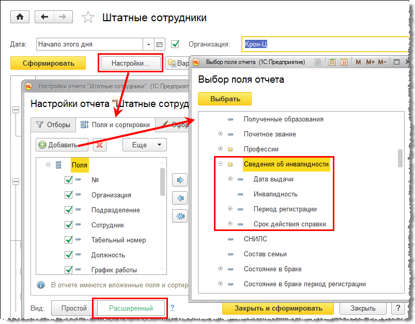Click the Профессии folder icon
This screenshot has height=324, width=415.
(x=230, y=149)
